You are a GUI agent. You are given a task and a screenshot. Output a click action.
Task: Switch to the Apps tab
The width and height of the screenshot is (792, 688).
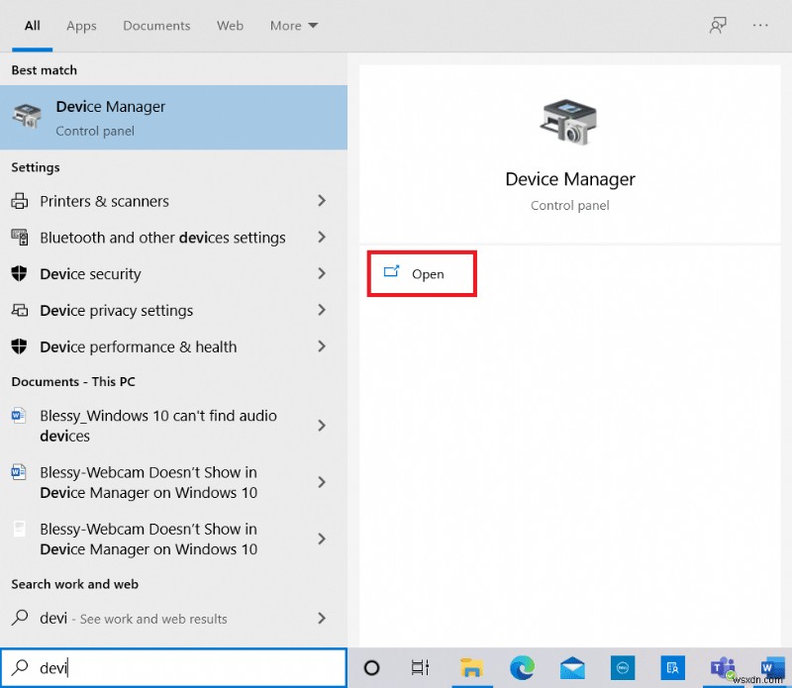coord(81,26)
